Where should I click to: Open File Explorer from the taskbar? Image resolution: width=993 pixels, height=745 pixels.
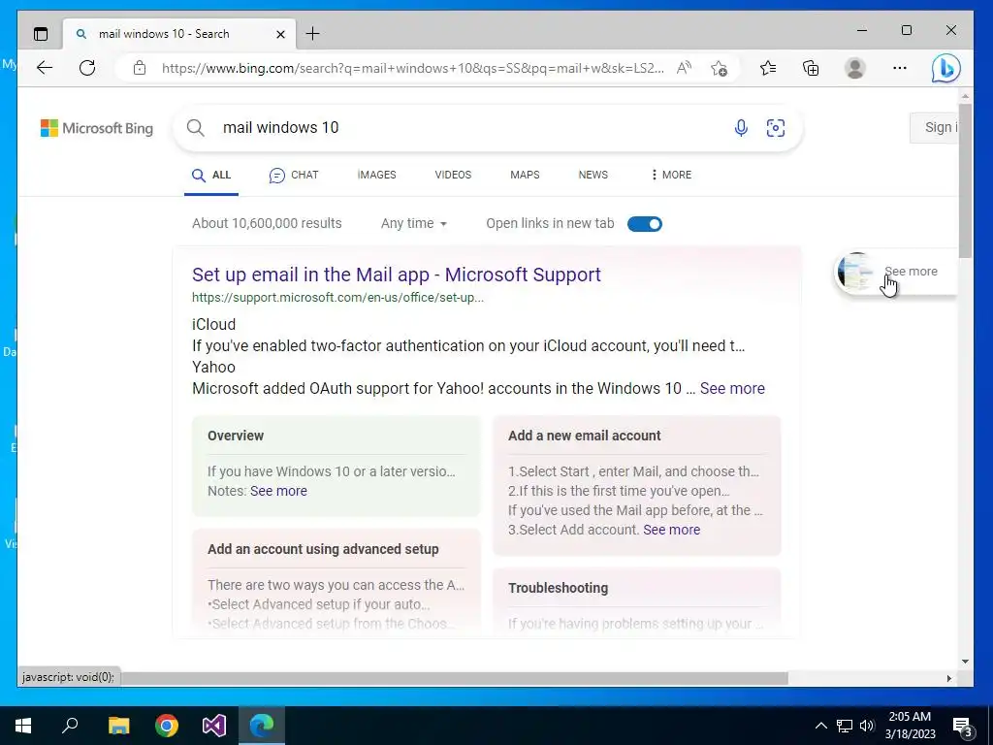118,726
